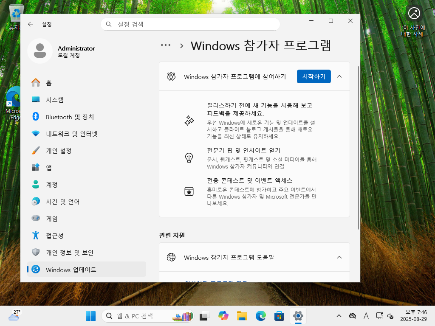This screenshot has height=326, width=435.
Task: Click the heading 전문가 팁 및 인사이트 얻기
Action: point(243,151)
